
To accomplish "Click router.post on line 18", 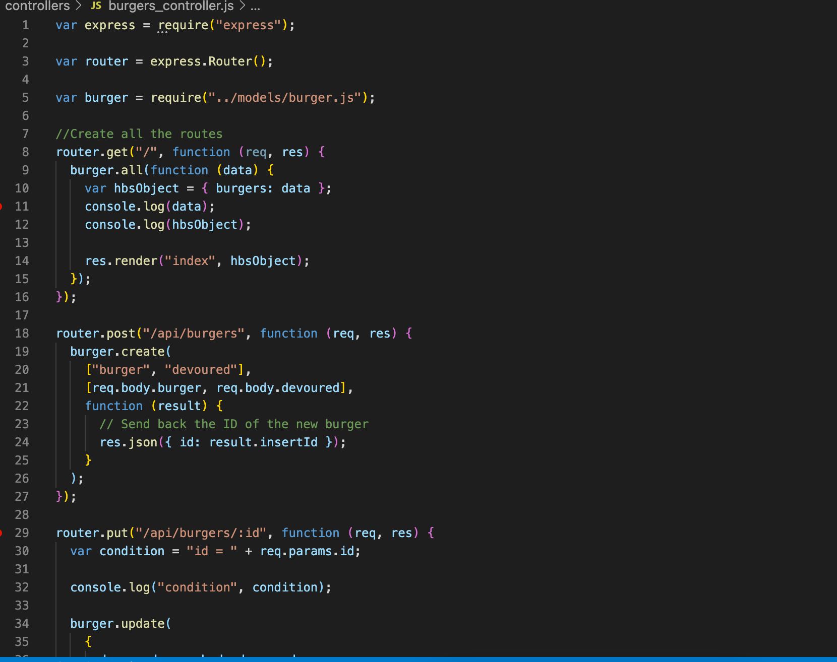I will click(x=96, y=334).
